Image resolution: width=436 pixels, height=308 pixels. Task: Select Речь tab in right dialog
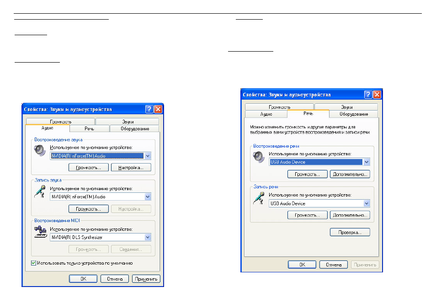coord(308,113)
